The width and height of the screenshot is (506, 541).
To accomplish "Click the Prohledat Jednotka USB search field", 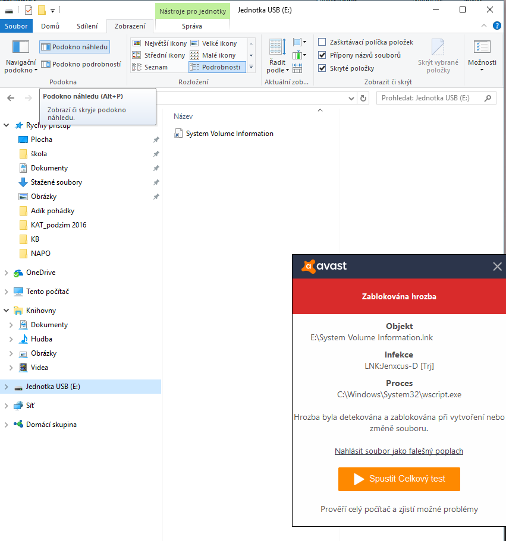I will (x=436, y=98).
